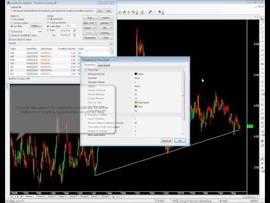Click the Smoother value None
This screenshot has width=270, height=203.
pos(137,78)
